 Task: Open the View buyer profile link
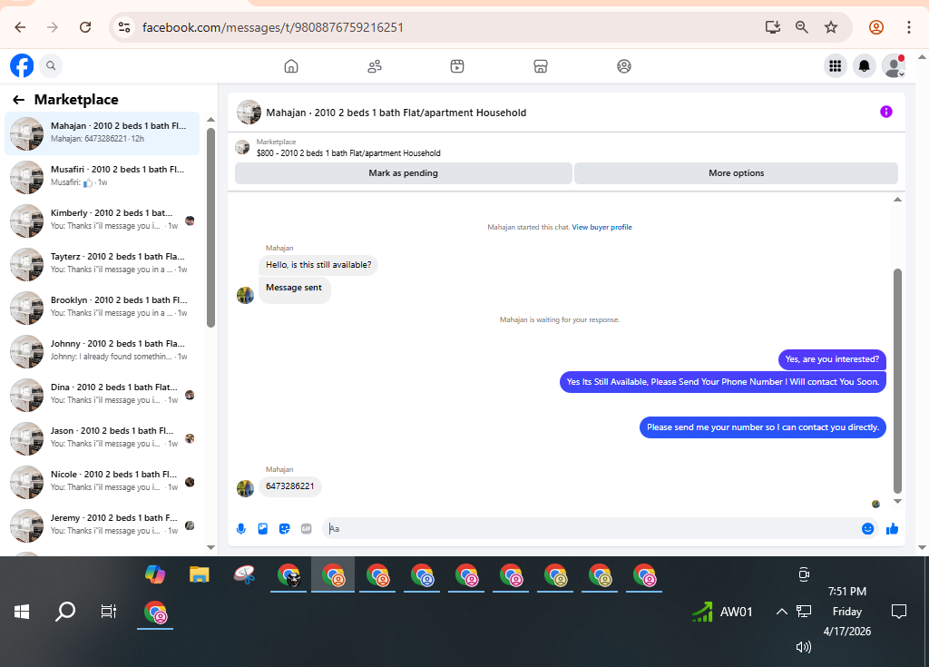(x=602, y=227)
